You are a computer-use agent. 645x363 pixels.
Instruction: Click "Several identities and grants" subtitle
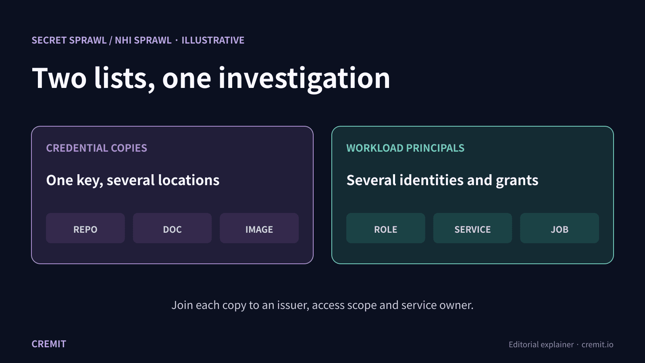(x=442, y=180)
